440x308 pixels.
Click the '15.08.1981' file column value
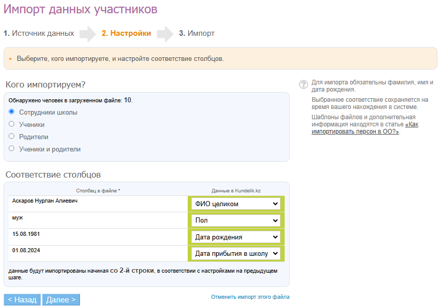(x=26, y=234)
